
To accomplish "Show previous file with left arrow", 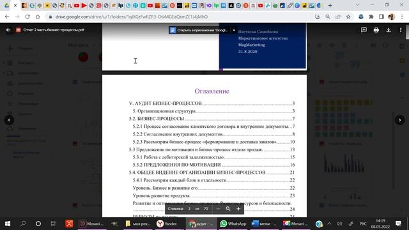I will coord(9,120).
